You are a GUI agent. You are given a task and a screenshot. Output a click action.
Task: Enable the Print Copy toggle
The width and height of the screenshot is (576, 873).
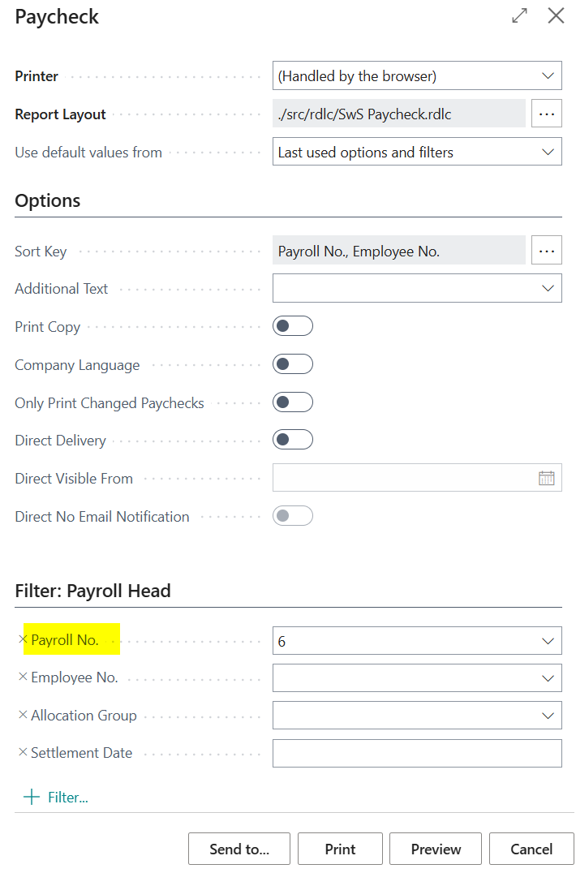coord(293,326)
